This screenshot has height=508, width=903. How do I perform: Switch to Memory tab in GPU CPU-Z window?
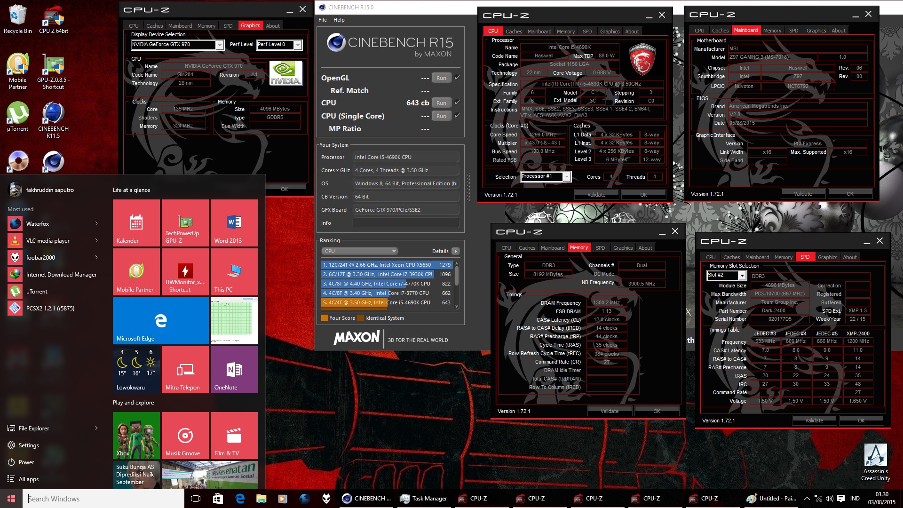click(206, 26)
